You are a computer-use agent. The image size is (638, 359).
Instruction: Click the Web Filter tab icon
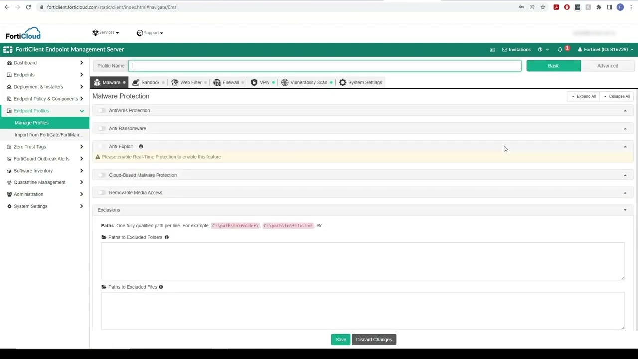coord(175,82)
